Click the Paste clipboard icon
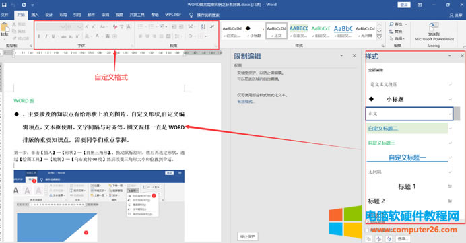Screen dimensions: 466x243 click(5, 28)
